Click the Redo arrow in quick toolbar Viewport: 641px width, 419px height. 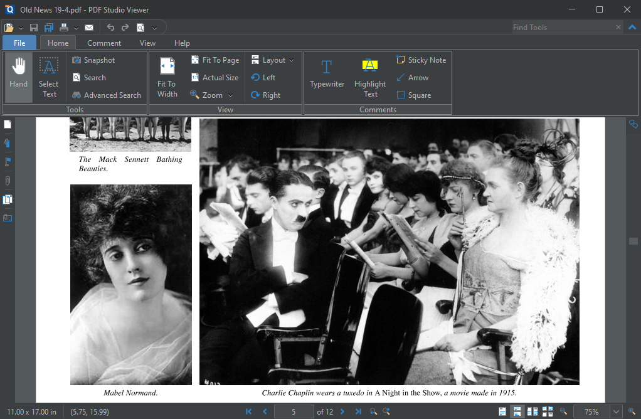coord(125,27)
